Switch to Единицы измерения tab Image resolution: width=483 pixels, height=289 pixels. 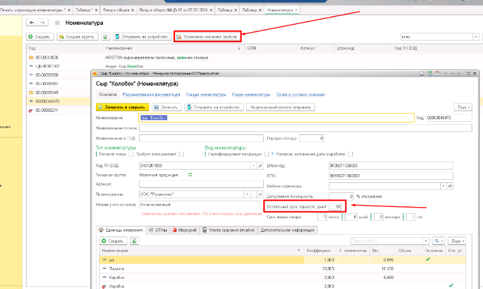[121, 230]
